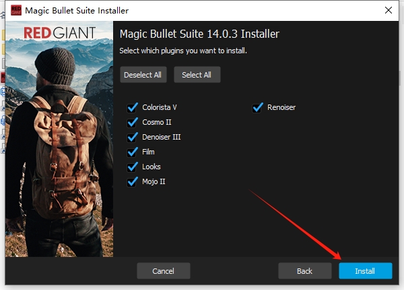Viewport: 404px width, 290px height.
Task: Click the Select All button
Action: click(x=197, y=75)
